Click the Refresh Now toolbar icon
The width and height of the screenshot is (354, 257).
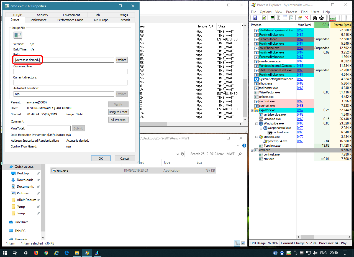click(264, 18)
